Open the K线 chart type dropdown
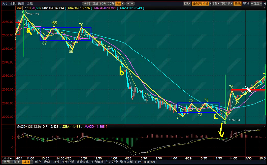Screen dimensions: 267x165 (187, 3)
